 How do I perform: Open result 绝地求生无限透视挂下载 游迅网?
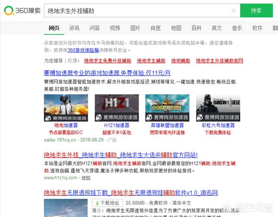[x=131, y=193]
